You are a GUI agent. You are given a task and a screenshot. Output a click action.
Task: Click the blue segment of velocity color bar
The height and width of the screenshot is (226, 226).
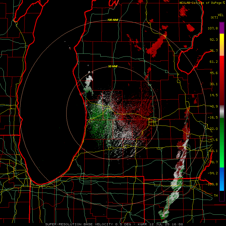tap(222, 179)
